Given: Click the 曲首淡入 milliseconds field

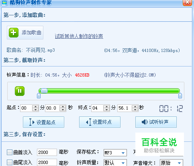Looking at the screenshot, I should pyautogui.click(x=47, y=152).
